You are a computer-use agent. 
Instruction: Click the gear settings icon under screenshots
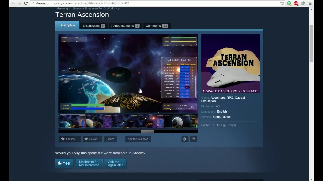(185, 139)
